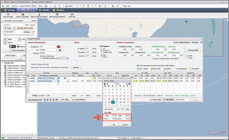
Task: Select Great Circle Line radio button
Action: pyautogui.click(x=41, y=56)
